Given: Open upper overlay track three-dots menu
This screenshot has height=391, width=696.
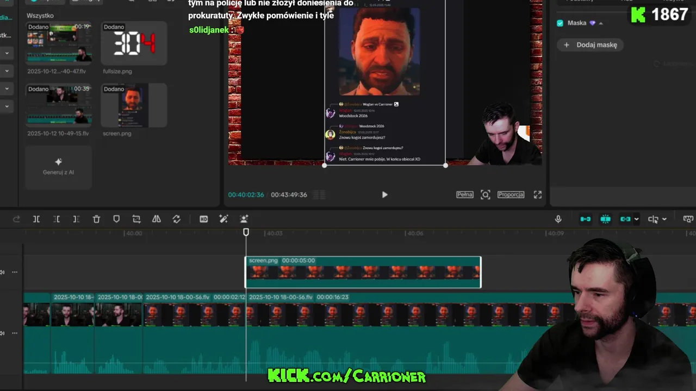Looking at the screenshot, I should click(x=15, y=272).
